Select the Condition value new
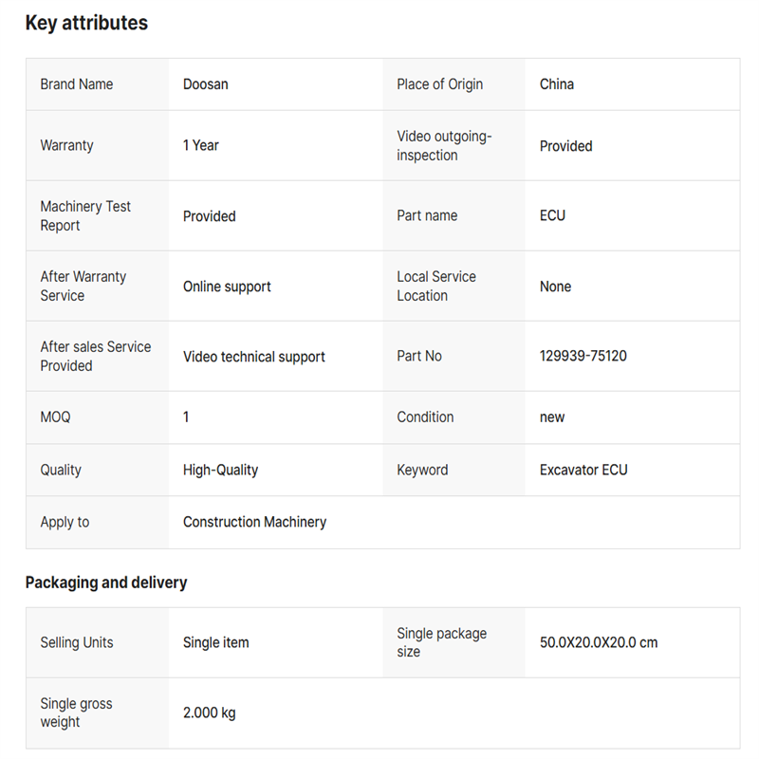 [x=552, y=417]
